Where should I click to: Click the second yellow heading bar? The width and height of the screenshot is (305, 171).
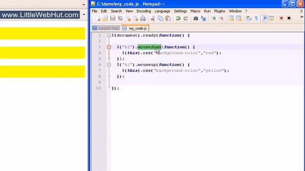click(x=42, y=53)
